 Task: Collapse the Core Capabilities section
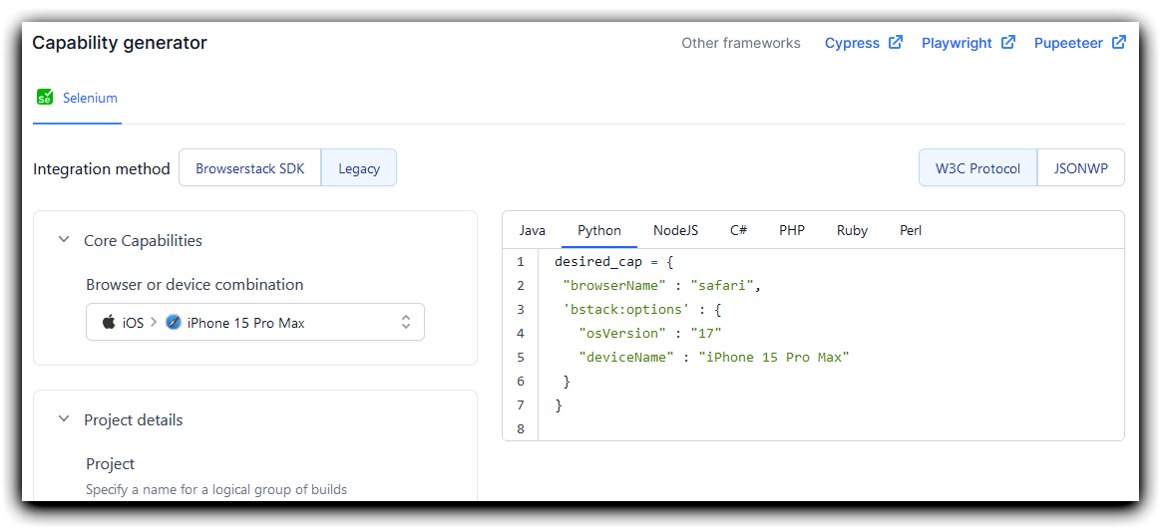(x=65, y=240)
